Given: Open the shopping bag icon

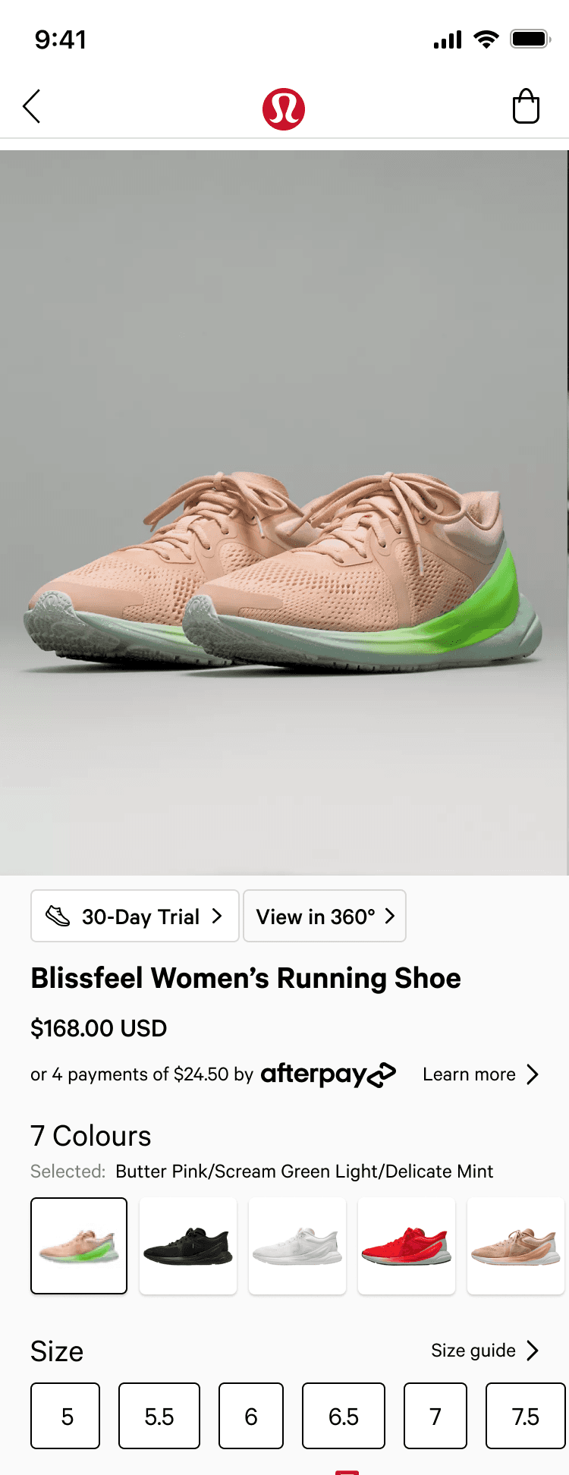Looking at the screenshot, I should click(x=526, y=106).
